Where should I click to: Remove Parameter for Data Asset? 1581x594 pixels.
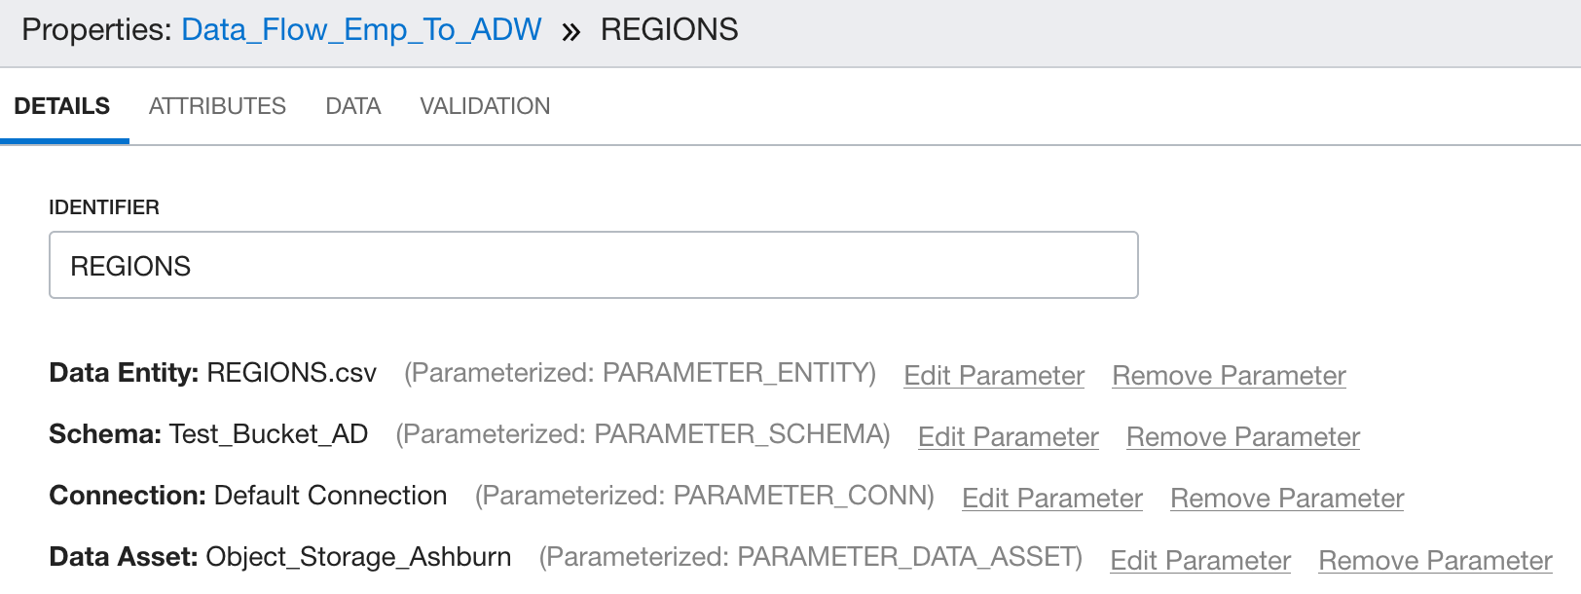(x=1435, y=561)
